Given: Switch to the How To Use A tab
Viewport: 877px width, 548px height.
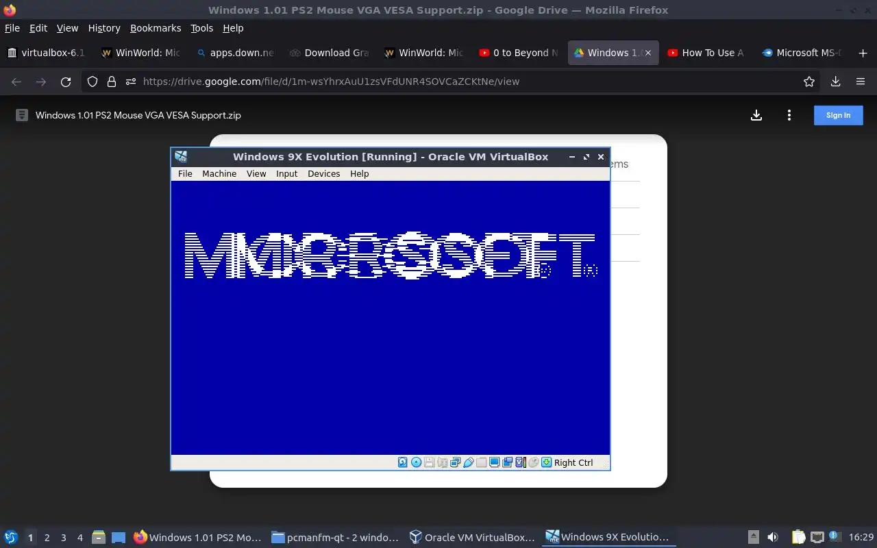Looking at the screenshot, I should tap(706, 53).
